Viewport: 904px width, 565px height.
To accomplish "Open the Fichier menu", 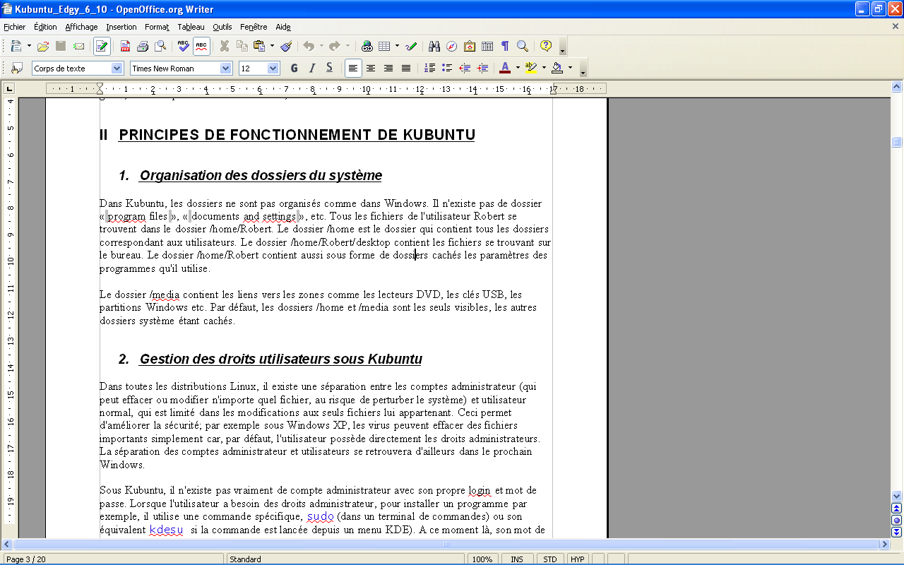I will tap(14, 27).
